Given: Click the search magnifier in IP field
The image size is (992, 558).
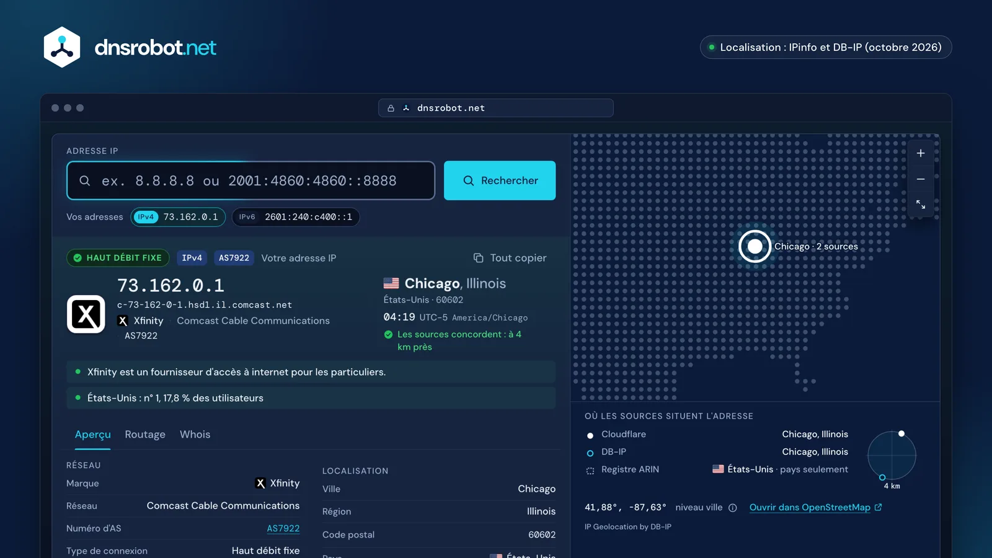Looking at the screenshot, I should point(85,180).
